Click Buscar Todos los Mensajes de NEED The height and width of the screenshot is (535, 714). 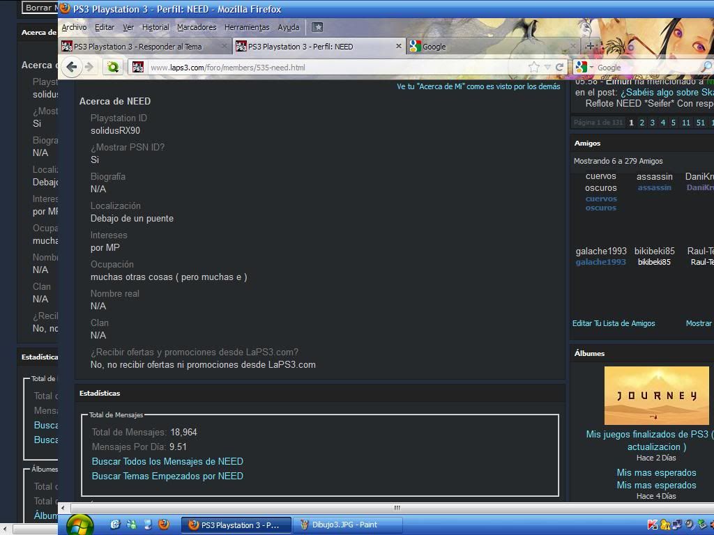coord(167,461)
